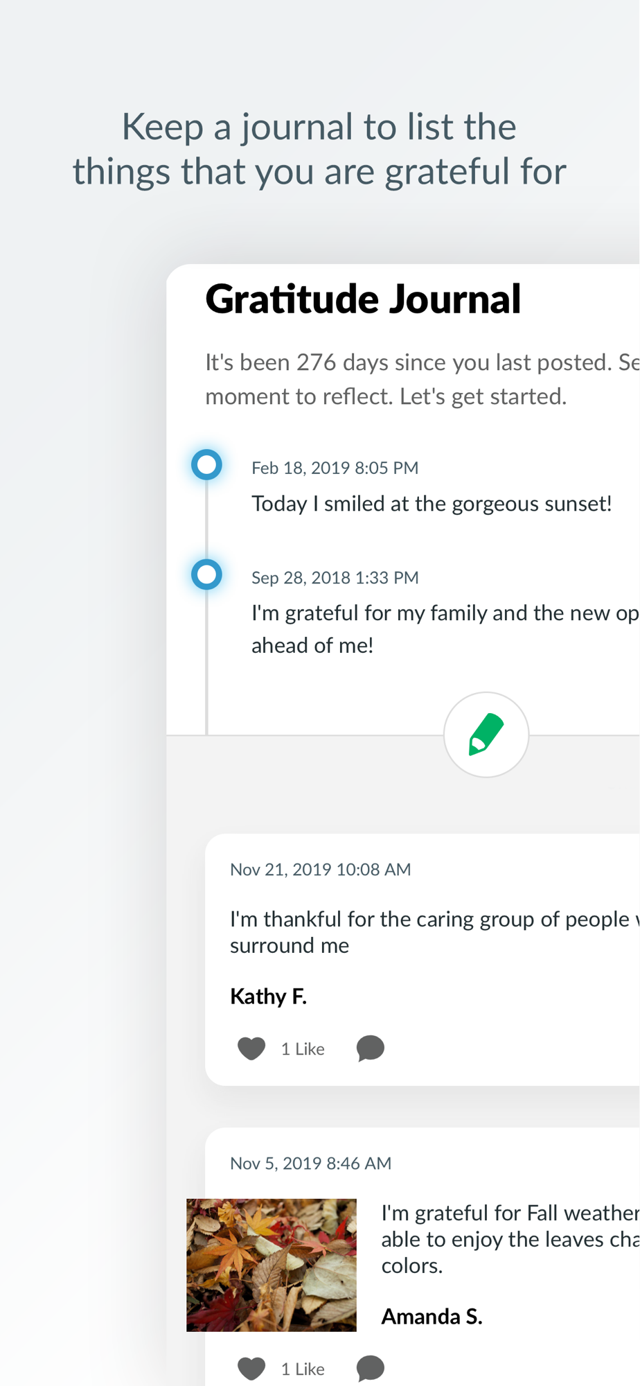
Task: Select the Sep 28, 2018 timeline marker
Action: [x=206, y=574]
